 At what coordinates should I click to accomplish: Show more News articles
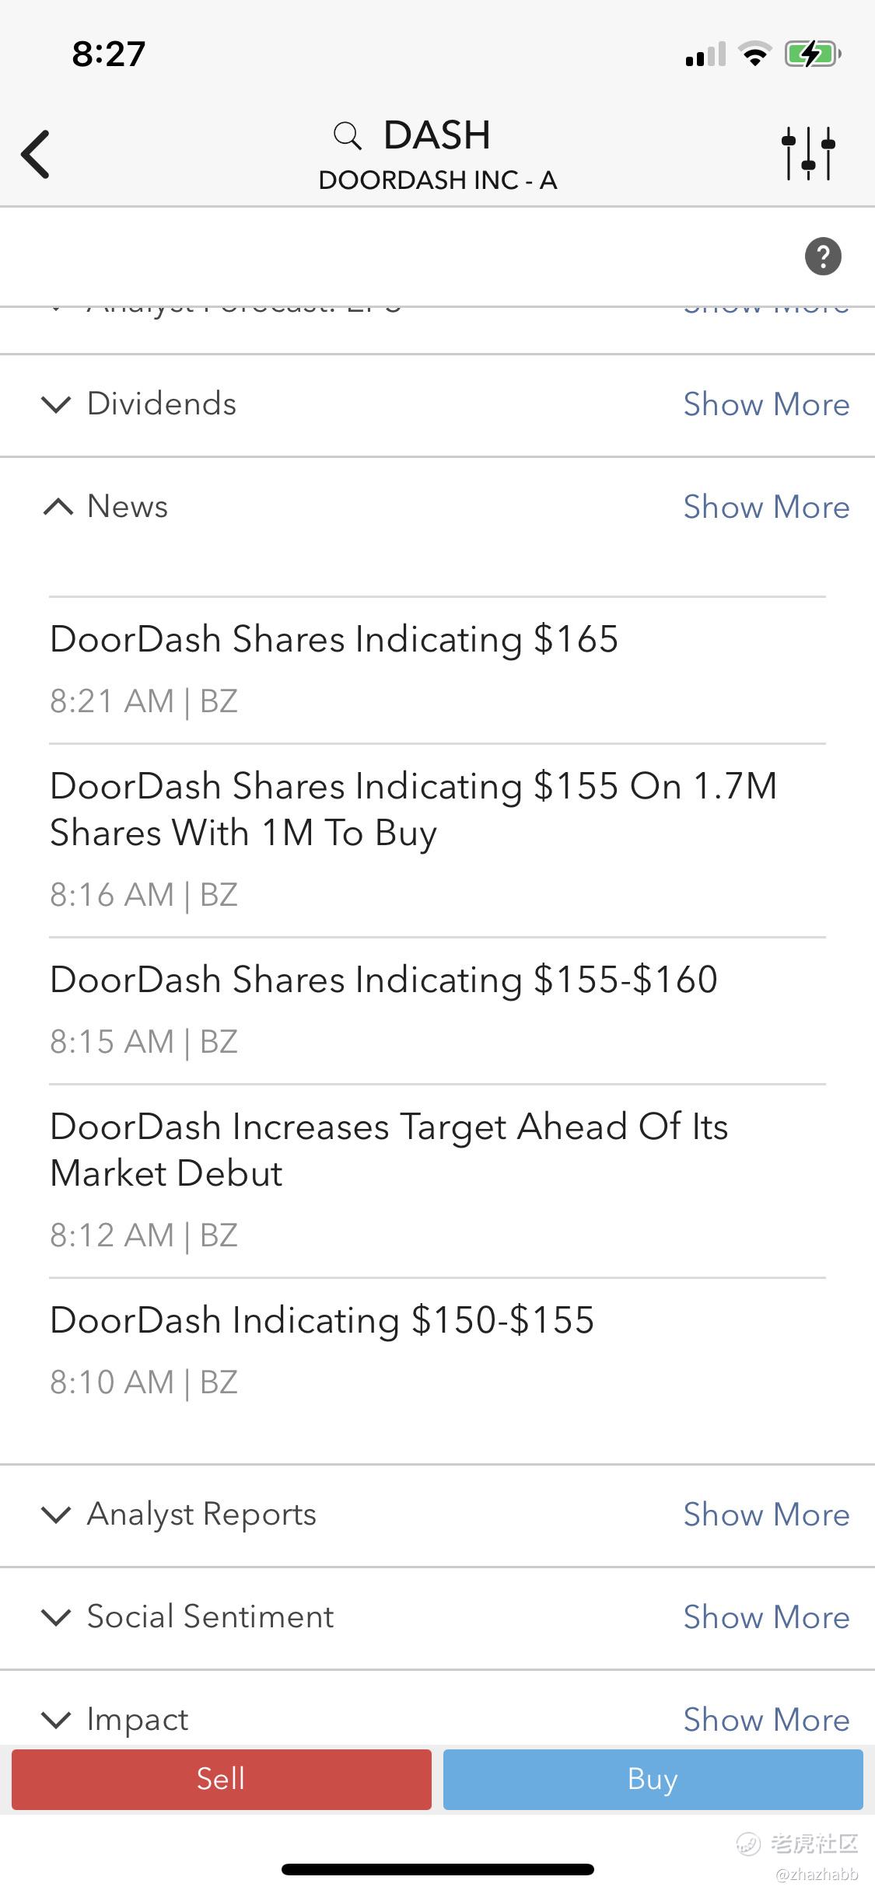point(766,507)
